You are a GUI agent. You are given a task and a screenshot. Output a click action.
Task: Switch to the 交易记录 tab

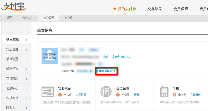tap(155, 9)
